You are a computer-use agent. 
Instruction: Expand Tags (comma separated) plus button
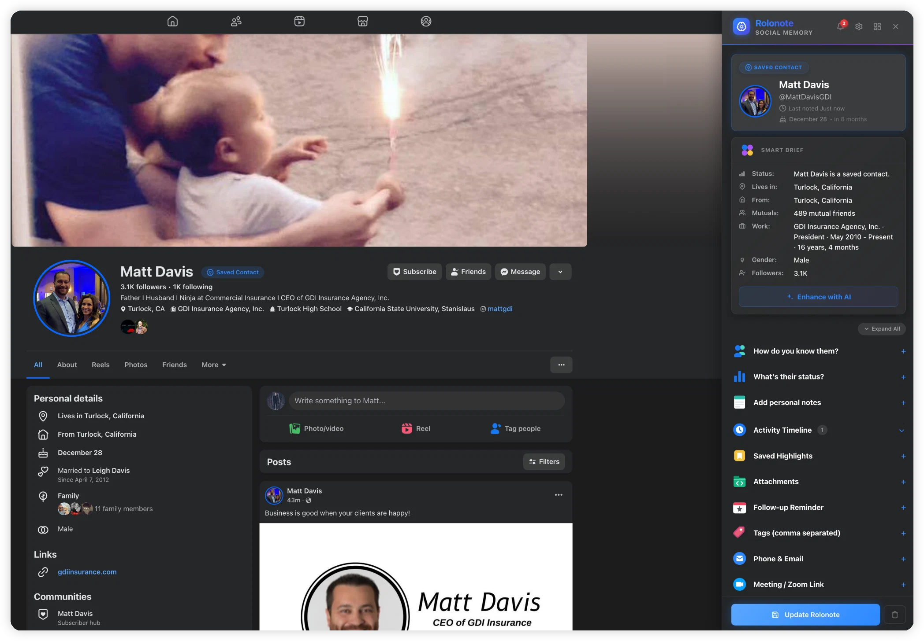pyautogui.click(x=903, y=533)
